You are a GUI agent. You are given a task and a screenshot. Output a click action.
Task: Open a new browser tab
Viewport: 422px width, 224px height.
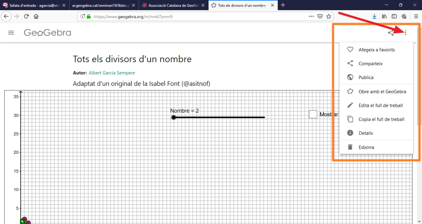coord(283,5)
